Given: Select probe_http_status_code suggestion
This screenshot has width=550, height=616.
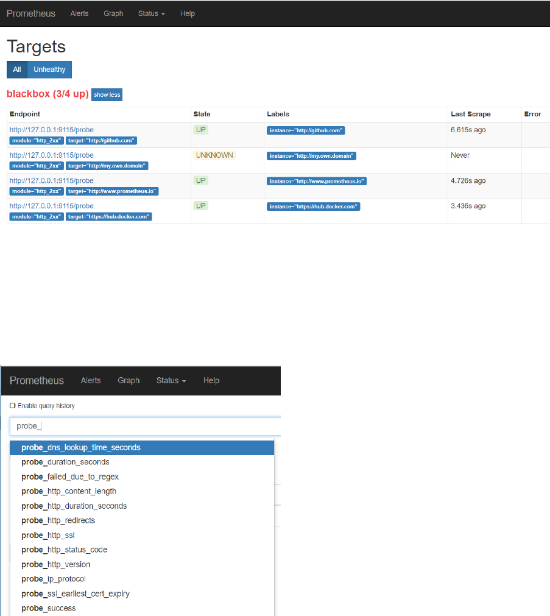Looking at the screenshot, I should pos(142,550).
